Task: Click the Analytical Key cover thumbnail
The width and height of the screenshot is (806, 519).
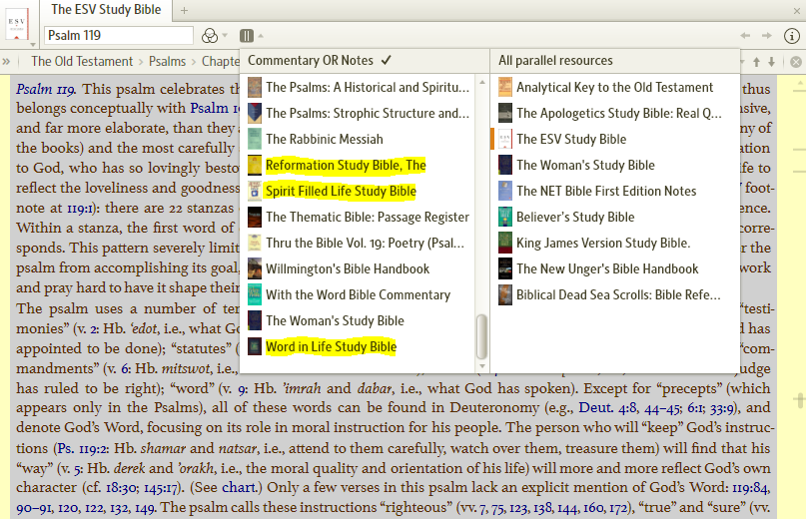Action: (x=505, y=88)
